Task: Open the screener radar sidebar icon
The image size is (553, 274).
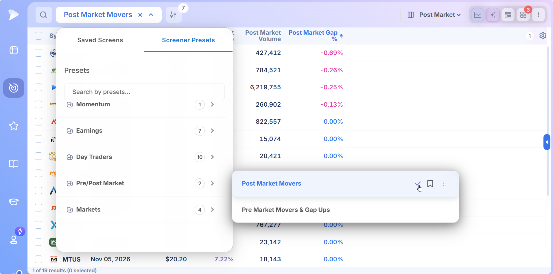Action: (14, 88)
